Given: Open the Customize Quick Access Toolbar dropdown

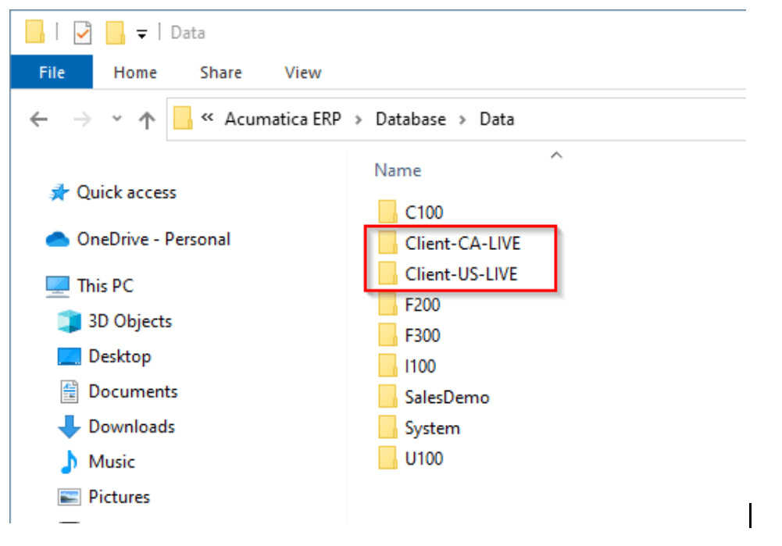Looking at the screenshot, I should tap(142, 34).
